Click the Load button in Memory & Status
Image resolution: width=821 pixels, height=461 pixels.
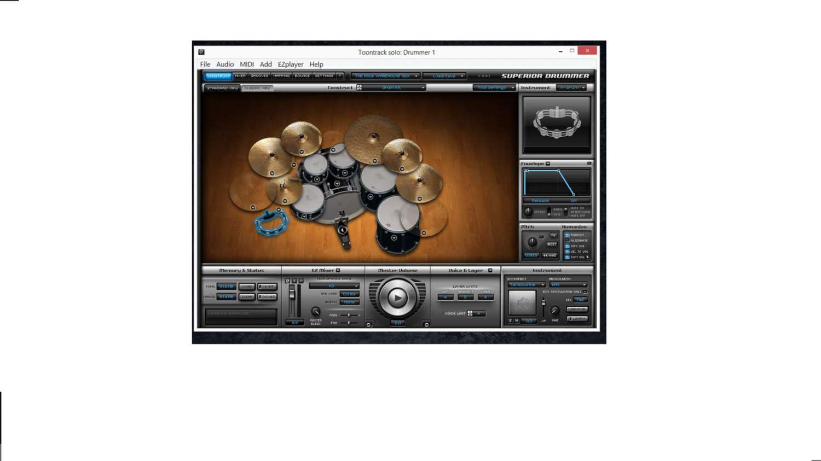pyautogui.click(x=247, y=287)
